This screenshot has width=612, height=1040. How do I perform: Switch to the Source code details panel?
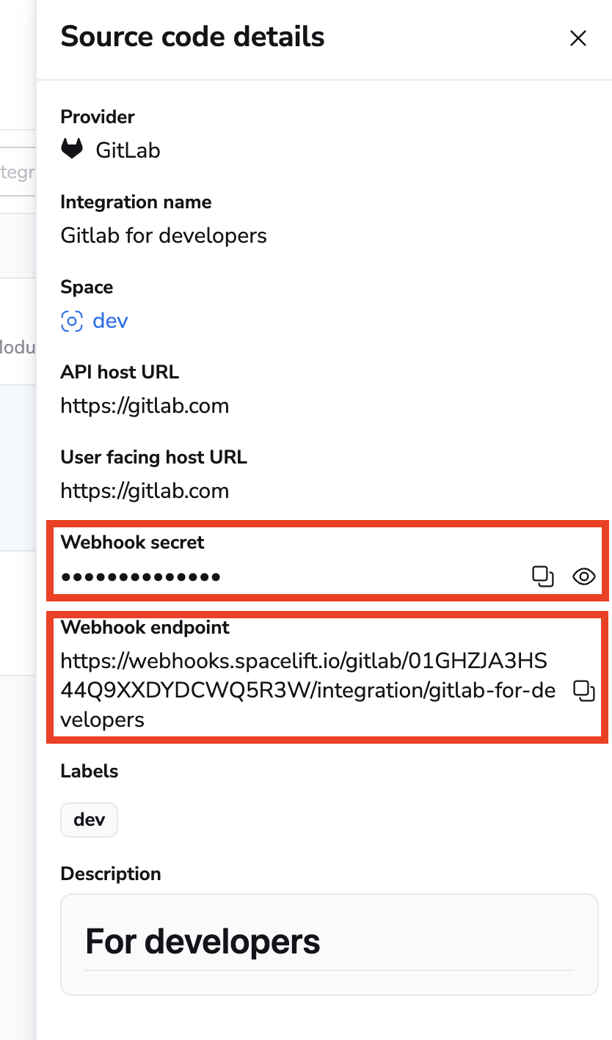192,36
